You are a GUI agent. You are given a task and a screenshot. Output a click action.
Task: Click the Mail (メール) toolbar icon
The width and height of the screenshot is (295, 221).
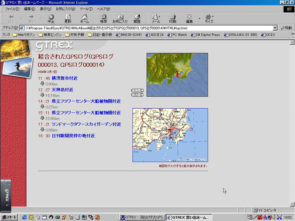[x=156, y=18]
